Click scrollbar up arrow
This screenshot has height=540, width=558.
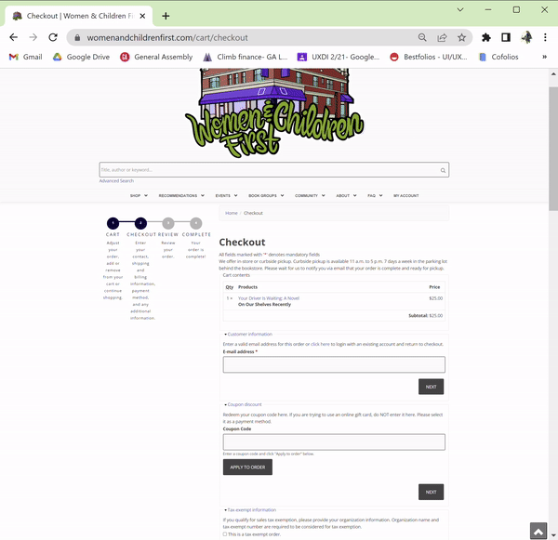tap(553, 74)
